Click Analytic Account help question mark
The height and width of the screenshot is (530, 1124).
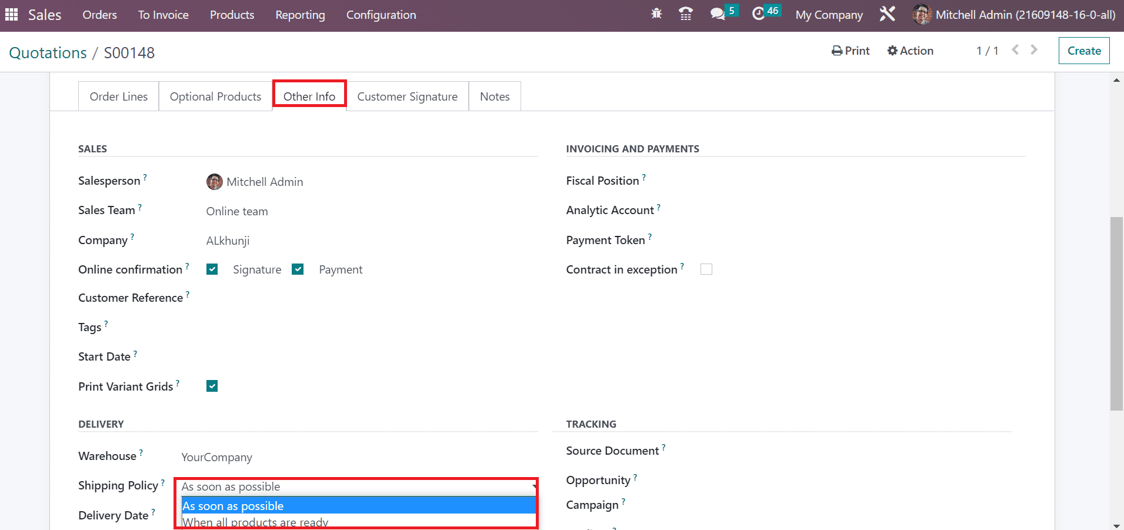(x=659, y=206)
